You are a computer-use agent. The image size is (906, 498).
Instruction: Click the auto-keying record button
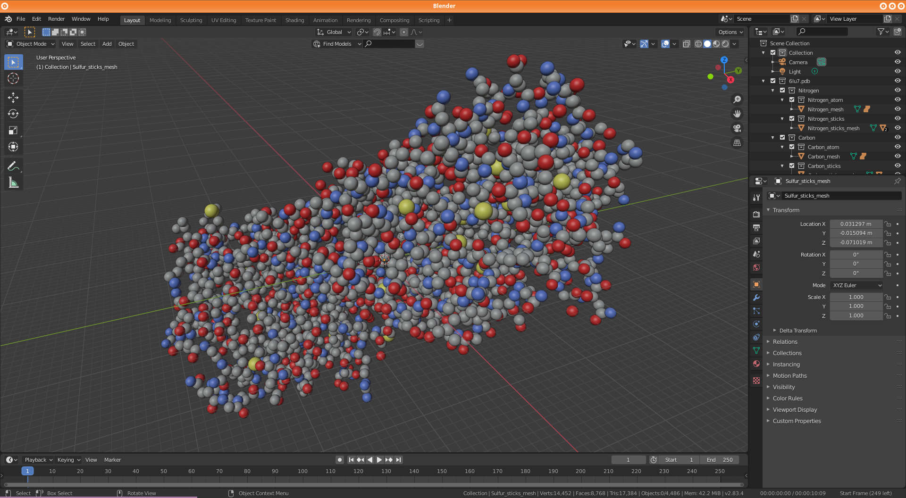(x=339, y=460)
